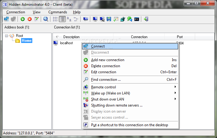Open chat via green speech bubble icon
This screenshot has width=217, height=138.
pyautogui.click(x=130, y=19)
